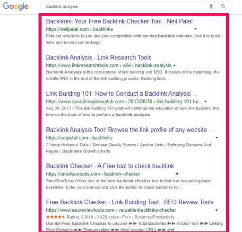Open Backlink Checker free tool result
Image resolution: width=242 pixels, height=232 pixels.
[110, 166]
